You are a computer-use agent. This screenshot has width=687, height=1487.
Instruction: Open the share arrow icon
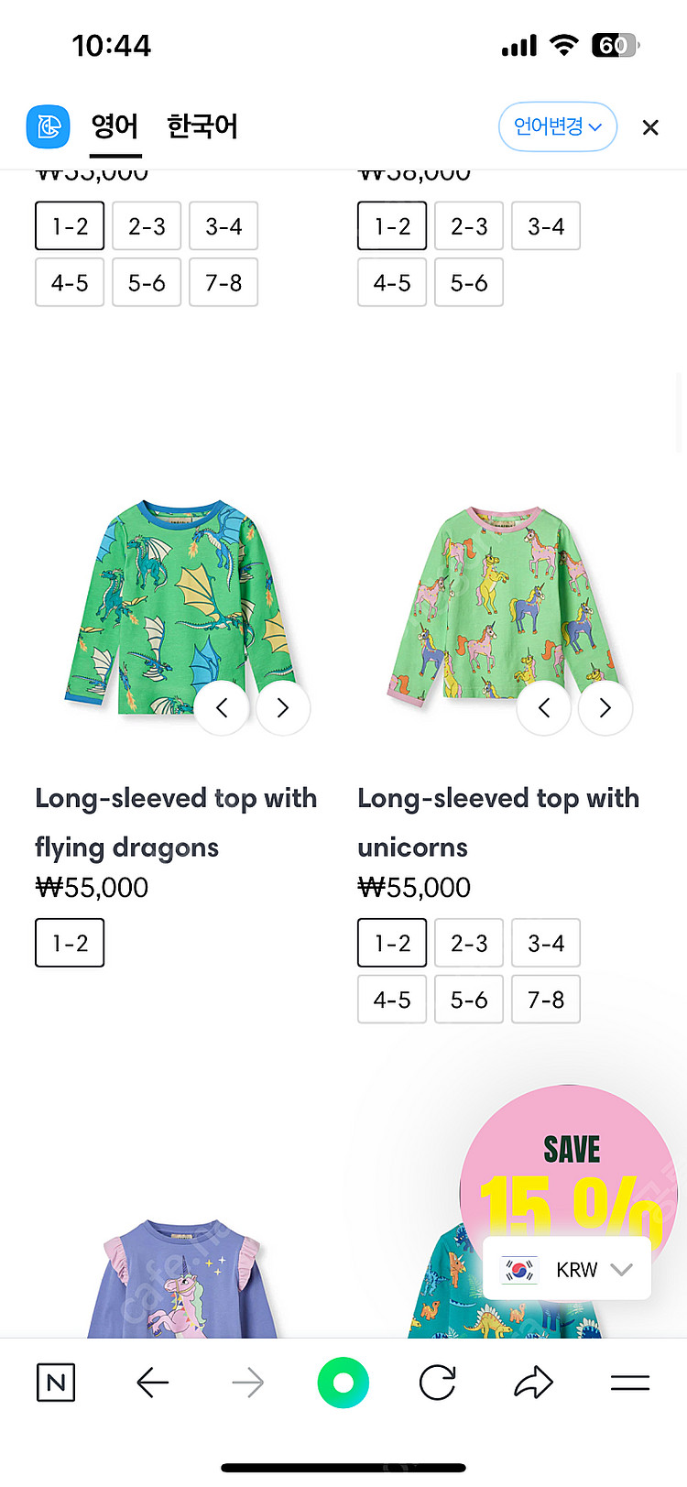534,1383
